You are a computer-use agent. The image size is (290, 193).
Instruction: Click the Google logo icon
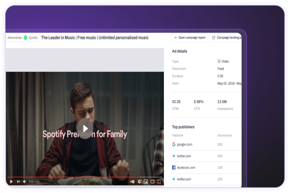click(174, 144)
